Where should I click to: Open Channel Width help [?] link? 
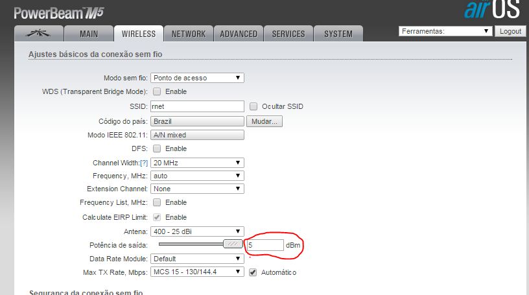144,163
